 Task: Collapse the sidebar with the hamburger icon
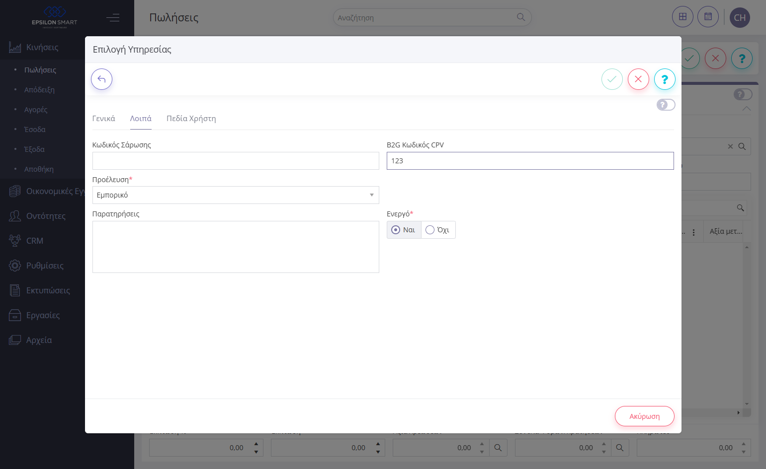click(113, 18)
